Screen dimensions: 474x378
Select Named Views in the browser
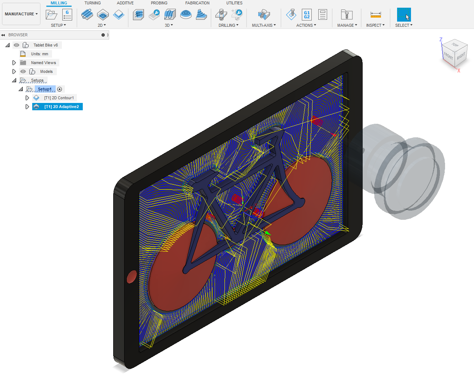point(43,63)
